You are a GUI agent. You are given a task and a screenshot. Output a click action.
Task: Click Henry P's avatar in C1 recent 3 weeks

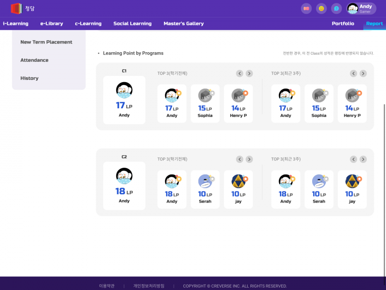click(x=352, y=95)
